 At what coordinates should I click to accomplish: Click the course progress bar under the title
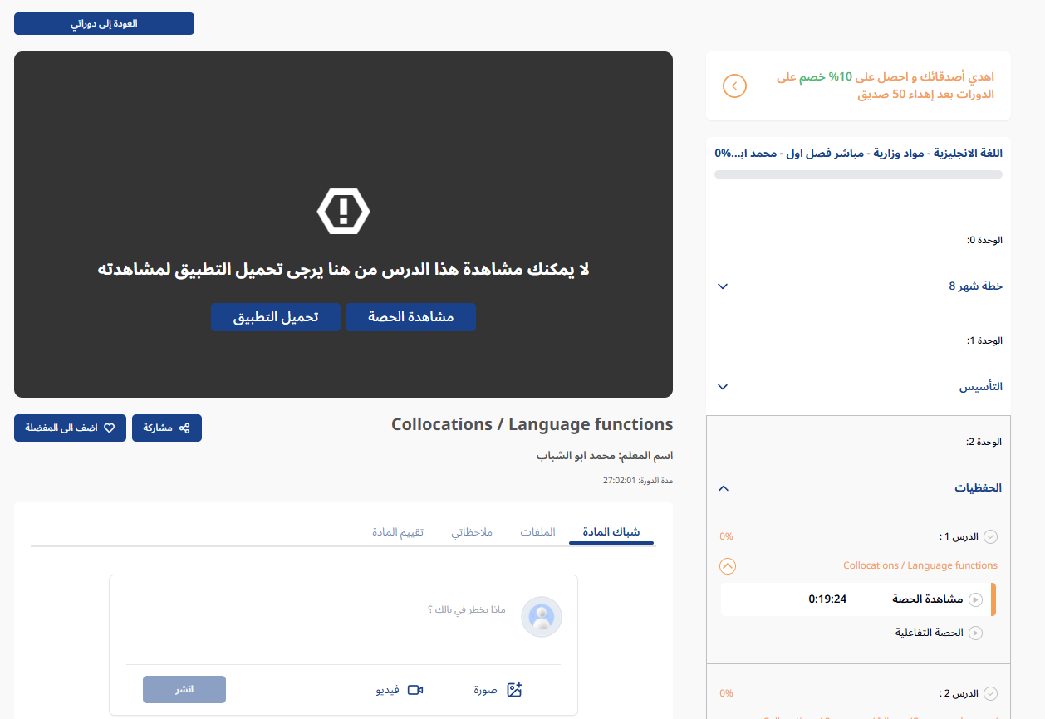[x=857, y=174]
